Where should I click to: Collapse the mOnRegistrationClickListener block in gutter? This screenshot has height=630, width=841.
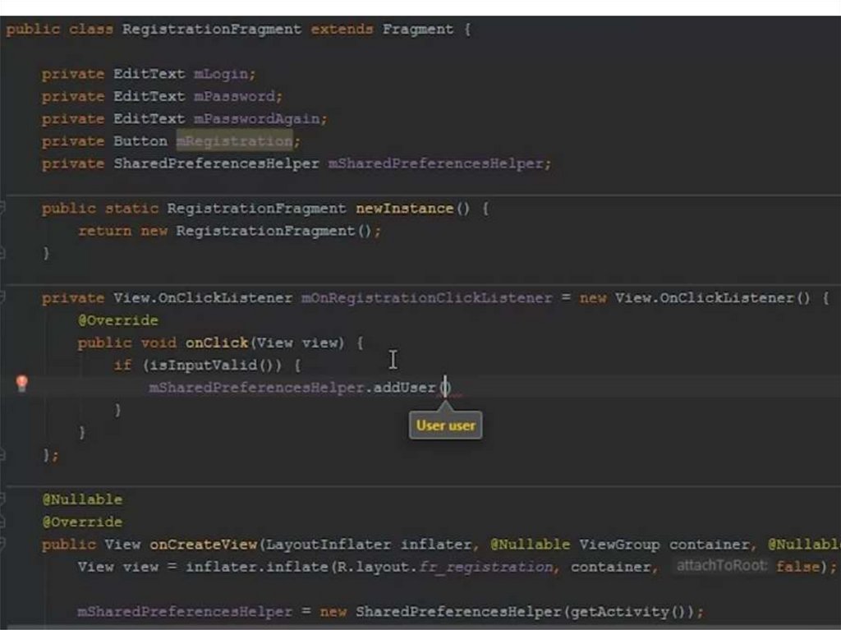coord(3,298)
